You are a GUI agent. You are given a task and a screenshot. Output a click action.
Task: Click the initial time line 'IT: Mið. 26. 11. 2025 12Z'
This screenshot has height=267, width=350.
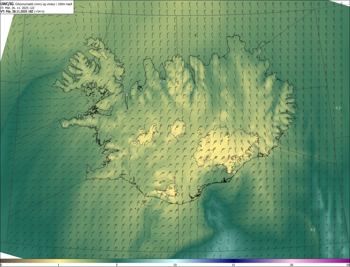point(17,8)
